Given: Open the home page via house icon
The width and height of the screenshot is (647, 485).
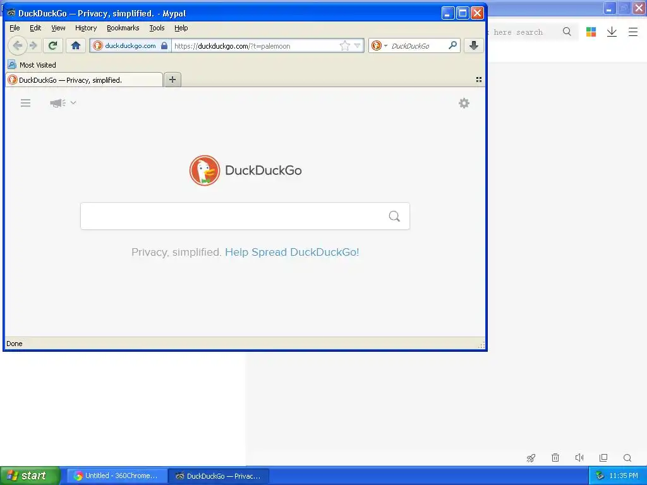Looking at the screenshot, I should [x=76, y=45].
